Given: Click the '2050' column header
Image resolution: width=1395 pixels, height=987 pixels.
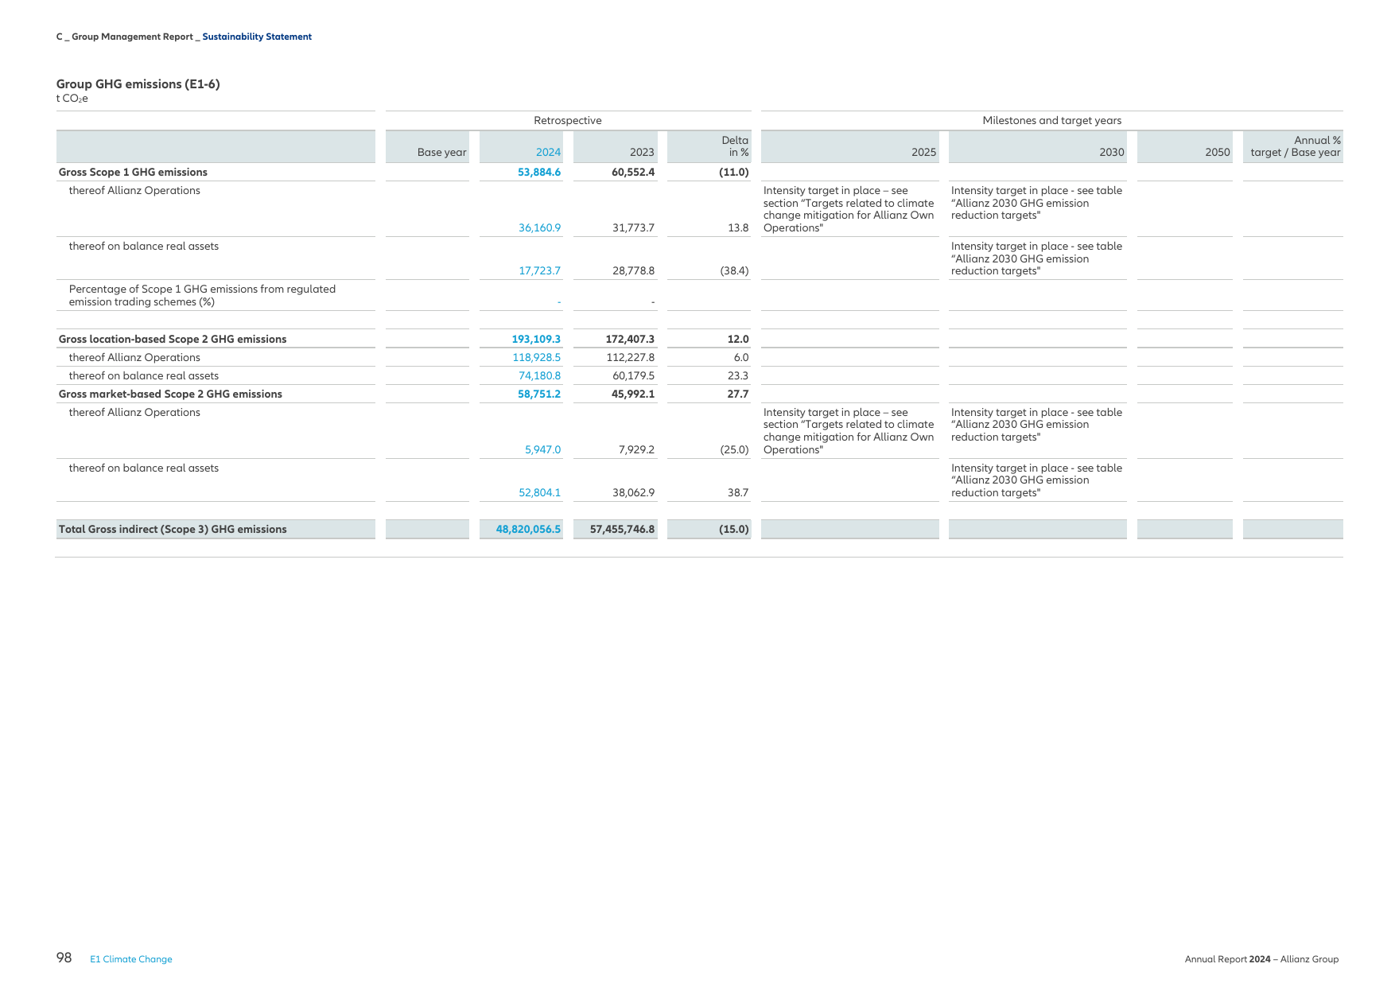Looking at the screenshot, I should click(x=1218, y=152).
